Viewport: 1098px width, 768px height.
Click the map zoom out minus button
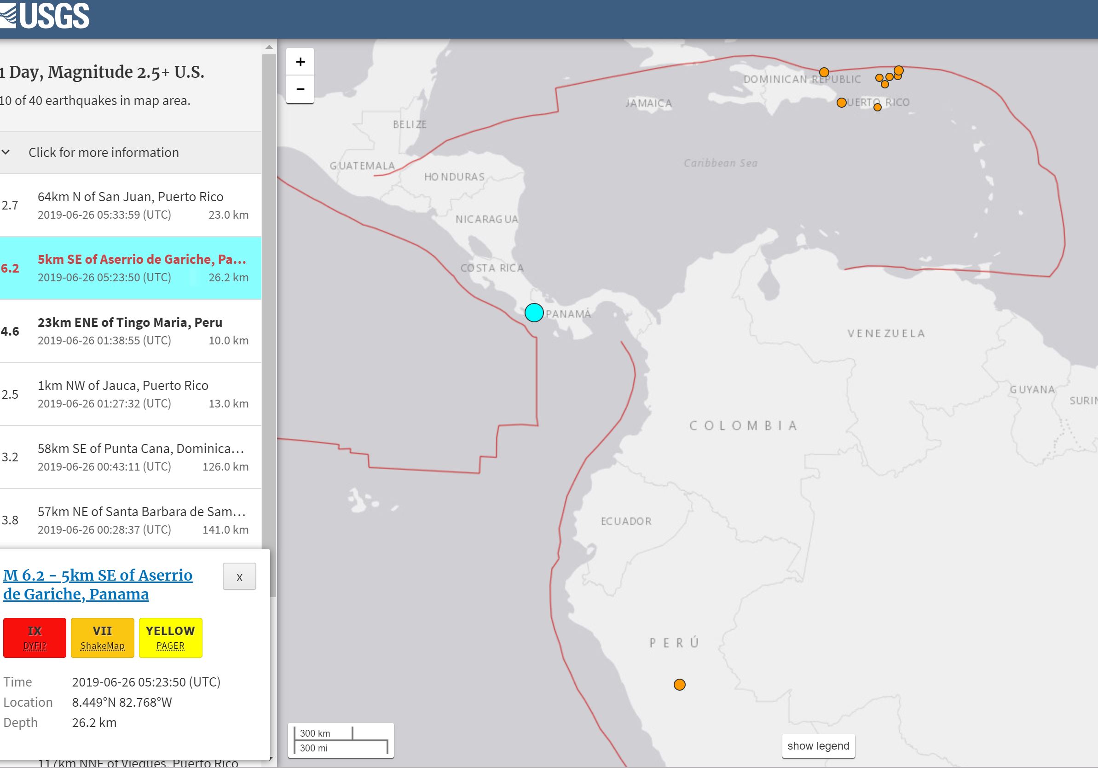pyautogui.click(x=300, y=89)
